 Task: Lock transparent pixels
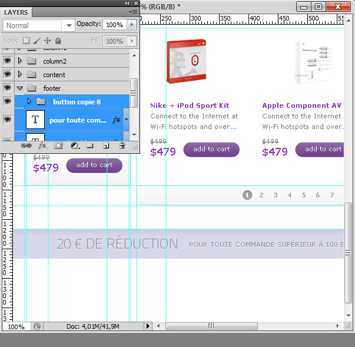pyautogui.click(x=26, y=41)
